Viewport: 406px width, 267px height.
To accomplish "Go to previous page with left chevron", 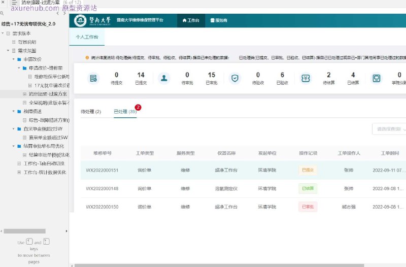I will pyautogui.click(x=57, y=13).
